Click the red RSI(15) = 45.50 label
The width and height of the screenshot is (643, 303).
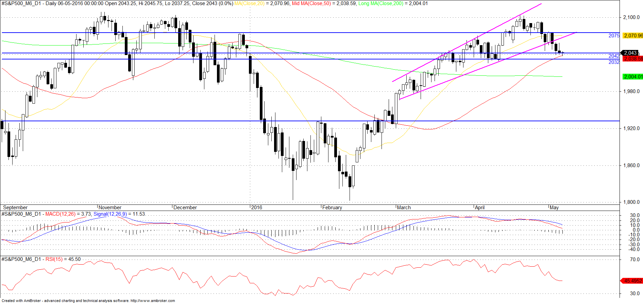(x=63, y=259)
